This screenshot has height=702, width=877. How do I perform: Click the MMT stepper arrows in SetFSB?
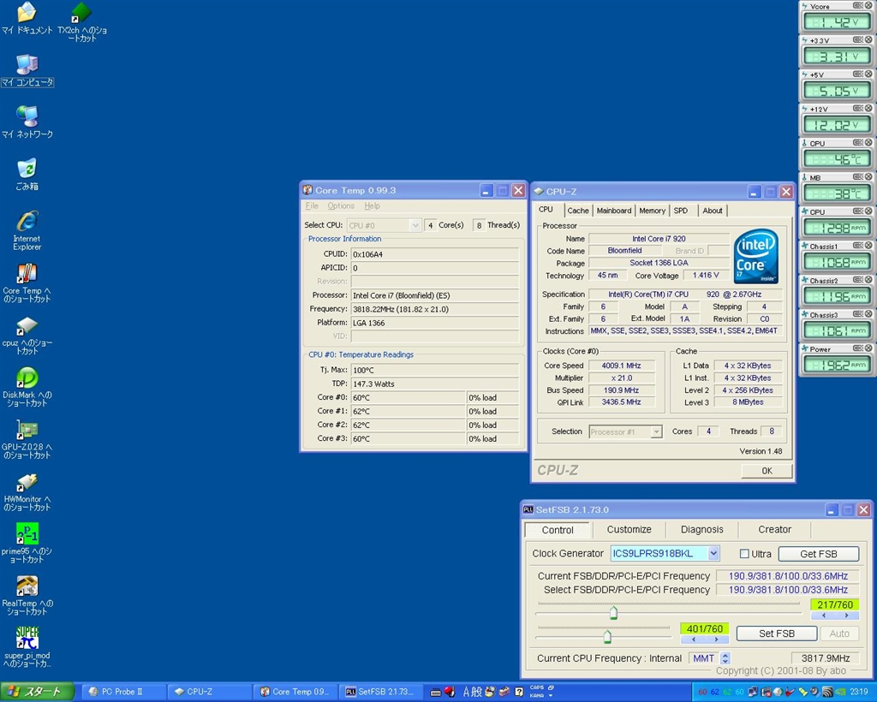pos(725,658)
